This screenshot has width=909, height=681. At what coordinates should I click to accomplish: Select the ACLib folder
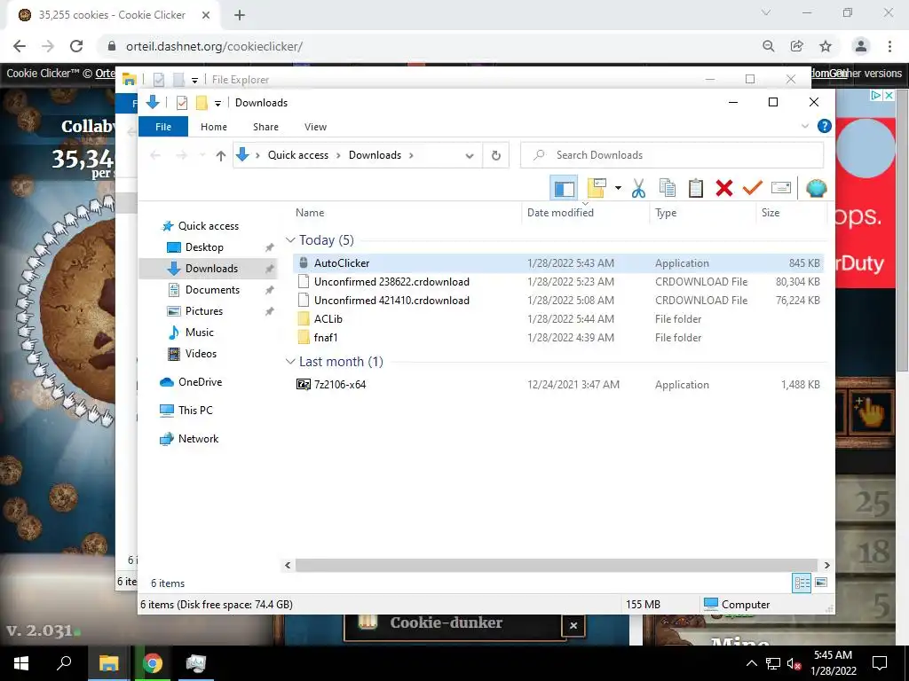tap(557, 319)
